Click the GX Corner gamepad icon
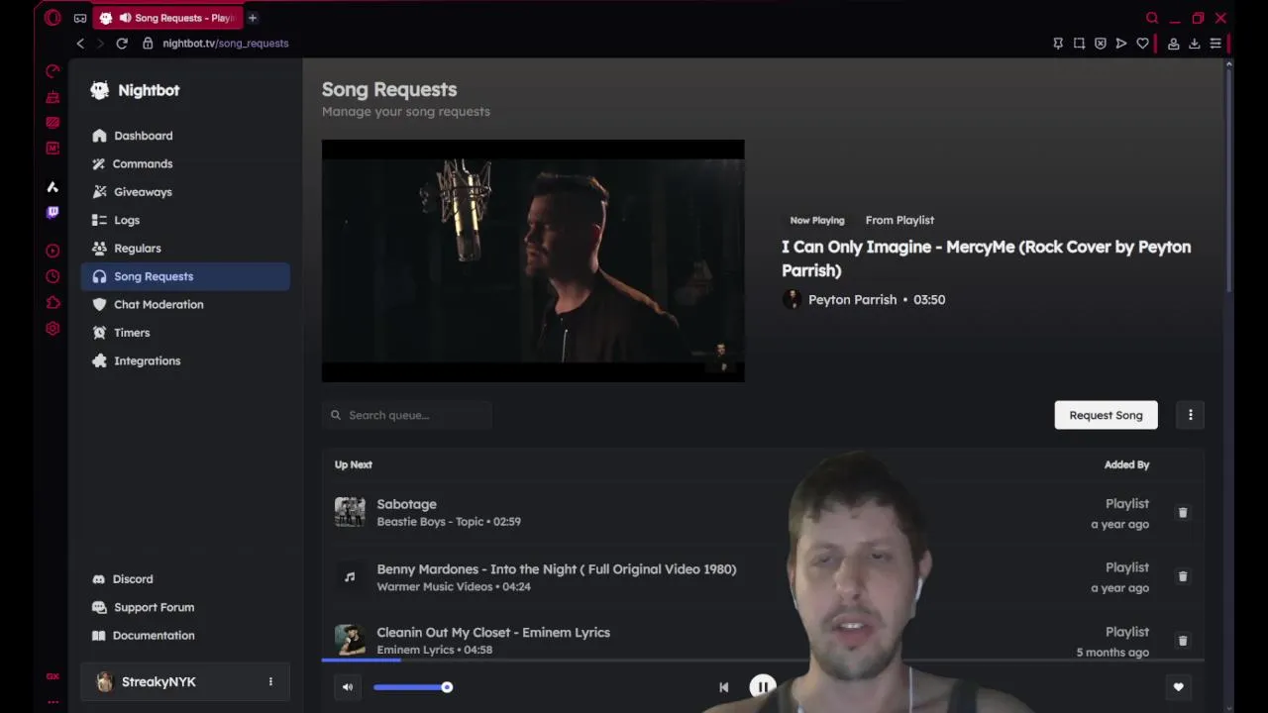The height and width of the screenshot is (713, 1268). [80, 18]
